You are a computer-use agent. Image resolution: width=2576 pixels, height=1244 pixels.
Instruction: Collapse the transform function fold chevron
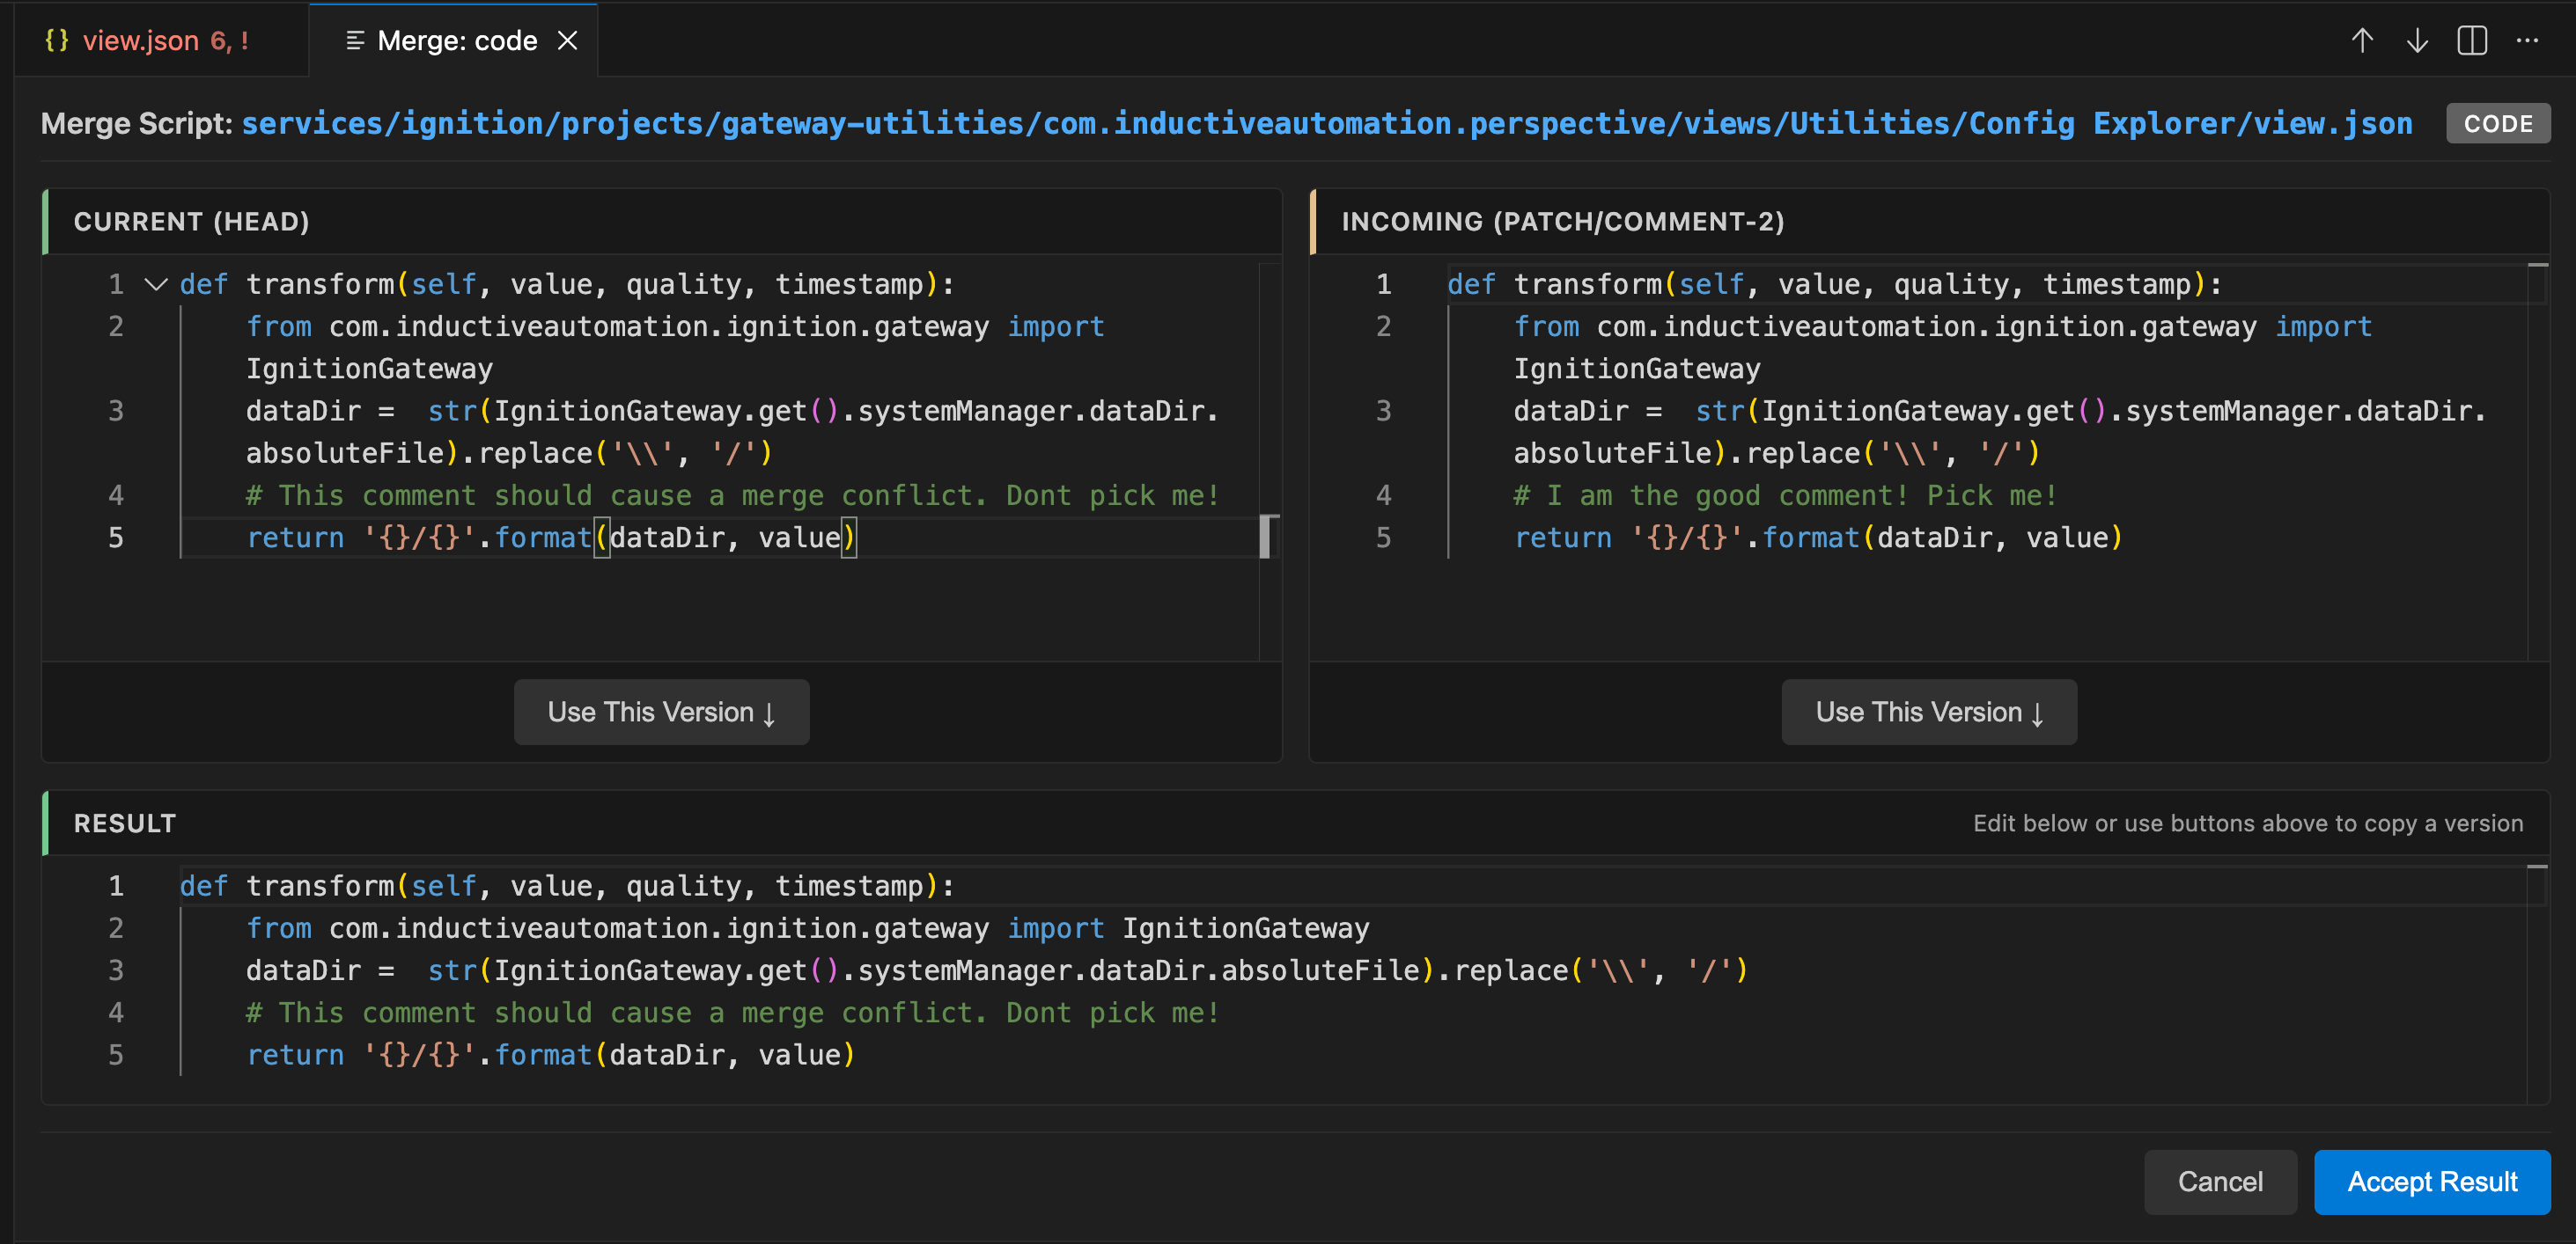click(x=156, y=285)
